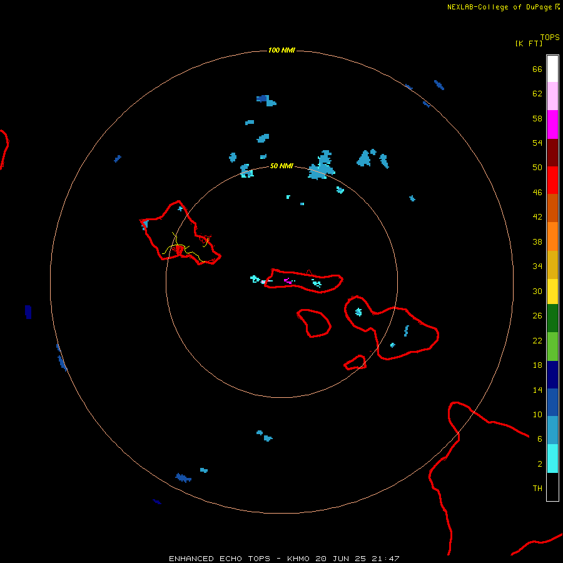Click the light pink 62 K FT legend swatch

[552, 96]
